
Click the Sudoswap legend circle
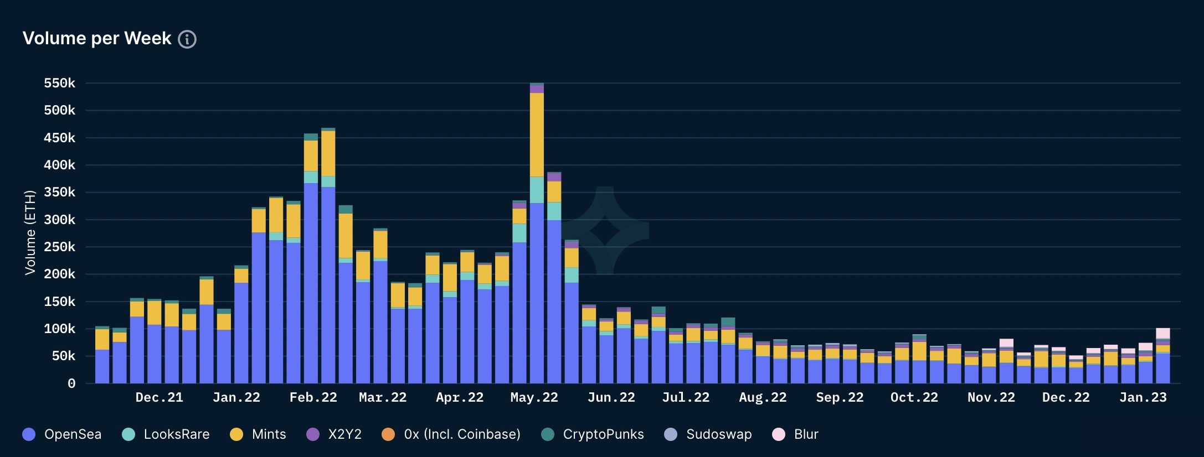point(671,434)
